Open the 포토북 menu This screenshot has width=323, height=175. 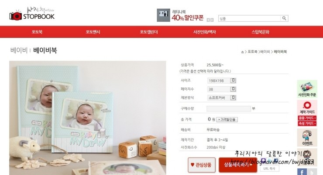(x=37, y=32)
